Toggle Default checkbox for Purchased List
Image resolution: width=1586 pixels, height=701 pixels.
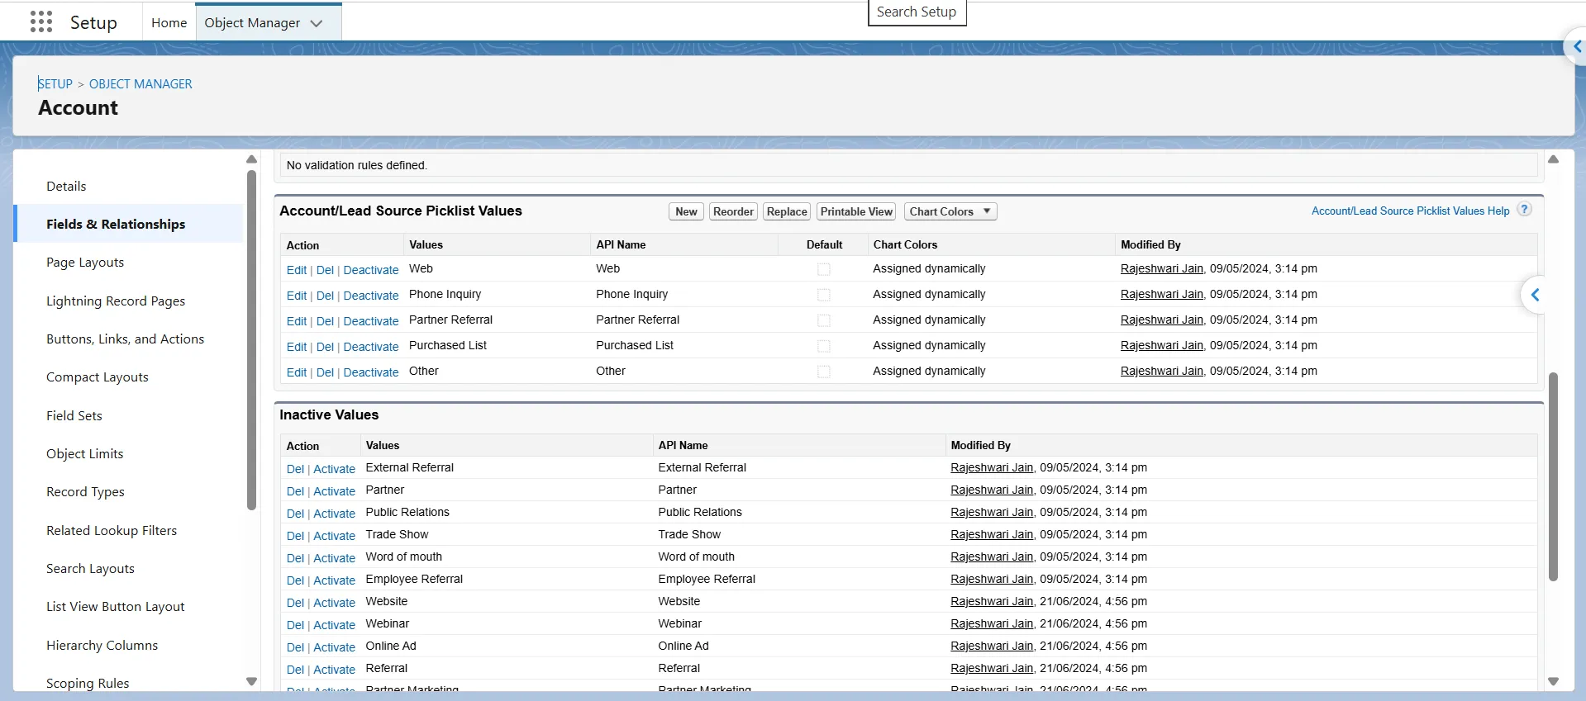[x=824, y=346]
